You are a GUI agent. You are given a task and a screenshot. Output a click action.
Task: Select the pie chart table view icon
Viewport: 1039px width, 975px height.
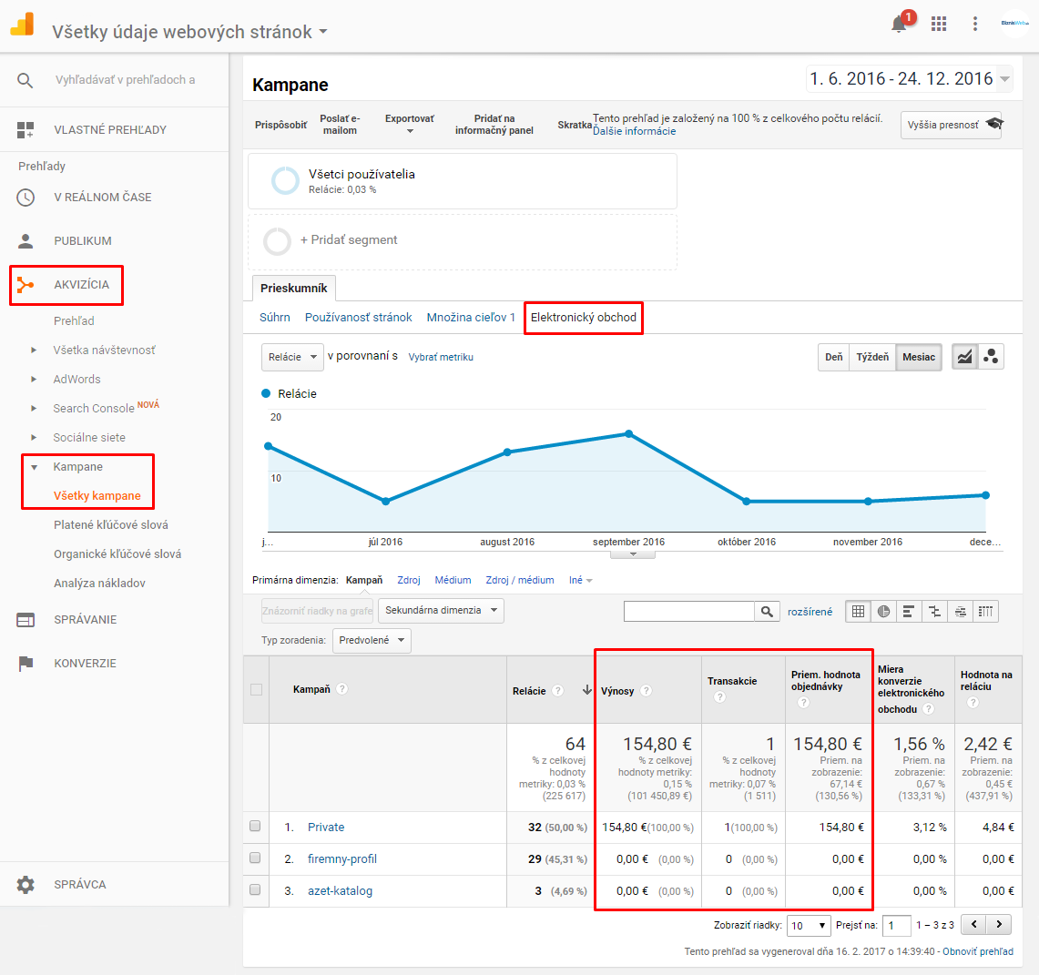click(883, 612)
